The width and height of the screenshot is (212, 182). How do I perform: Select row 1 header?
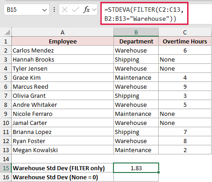(6, 41)
